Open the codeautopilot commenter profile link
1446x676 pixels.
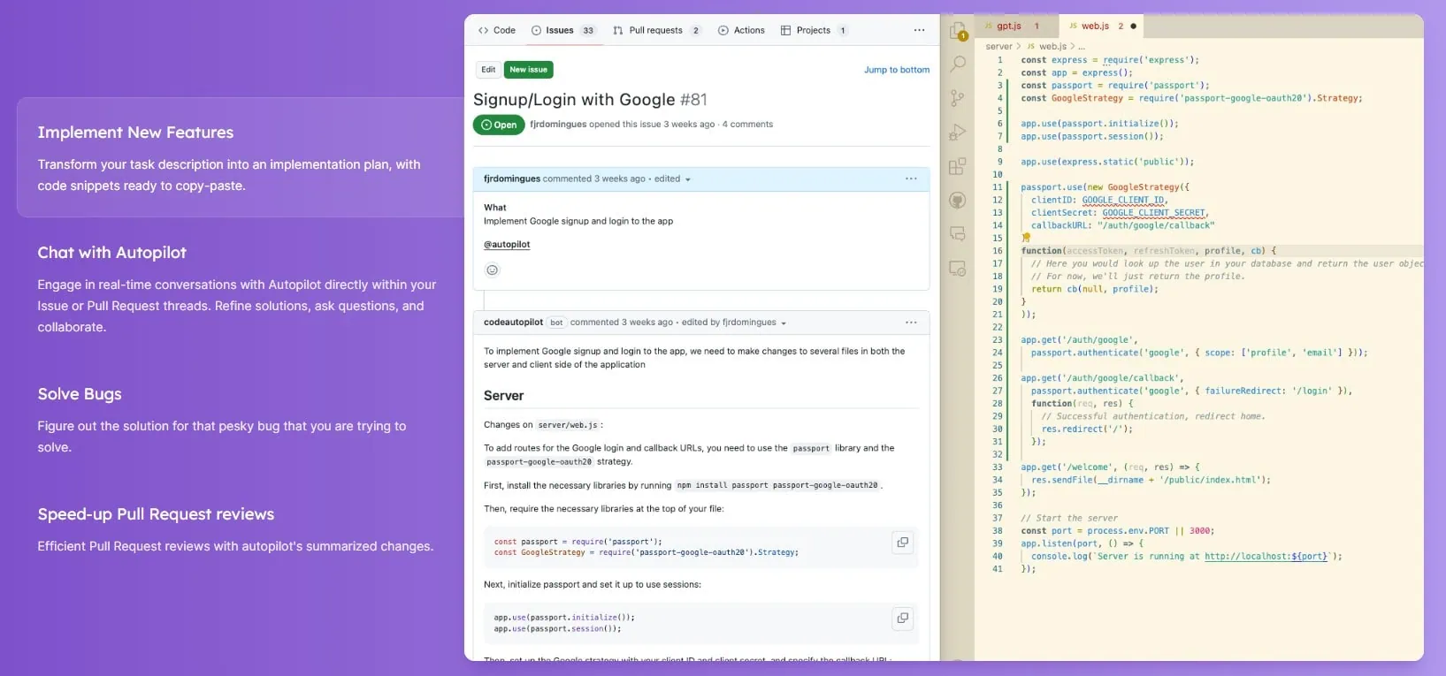point(513,323)
